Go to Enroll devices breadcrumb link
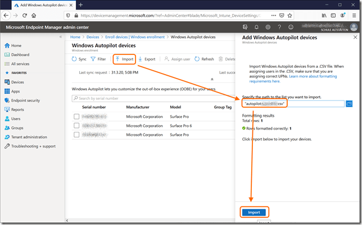This screenshot has height=225, width=362. click(135, 37)
